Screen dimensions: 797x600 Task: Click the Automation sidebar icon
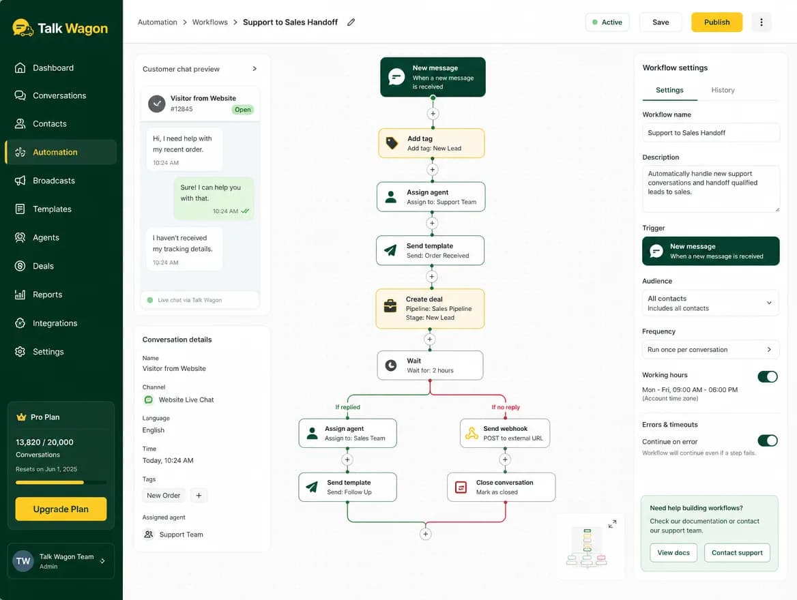[20, 152]
